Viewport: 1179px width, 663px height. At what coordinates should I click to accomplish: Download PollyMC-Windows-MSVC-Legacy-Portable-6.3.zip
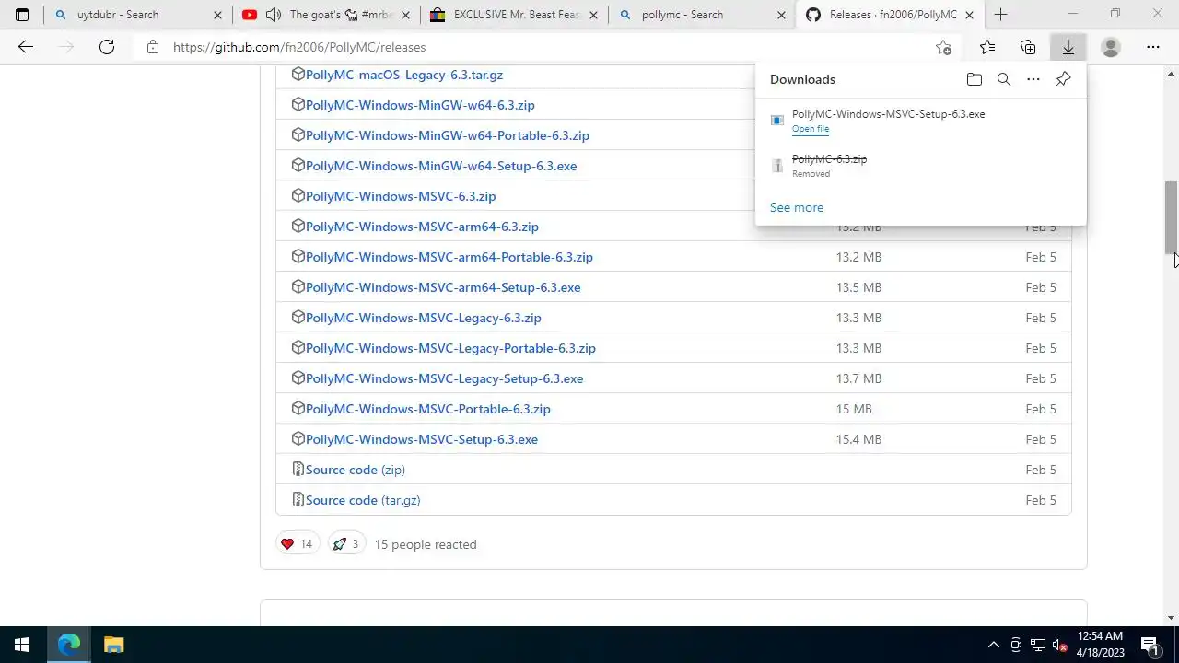click(x=450, y=348)
